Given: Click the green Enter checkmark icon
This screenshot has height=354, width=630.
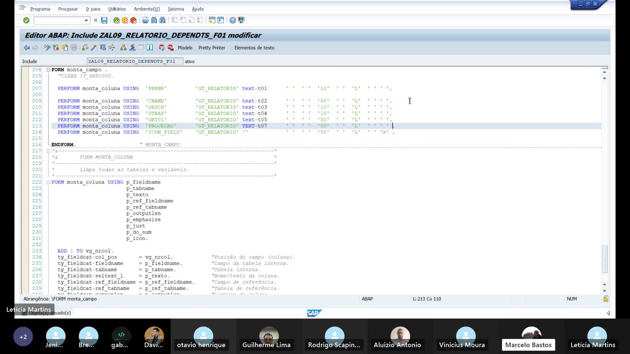Looking at the screenshot, I should click(x=26, y=20).
